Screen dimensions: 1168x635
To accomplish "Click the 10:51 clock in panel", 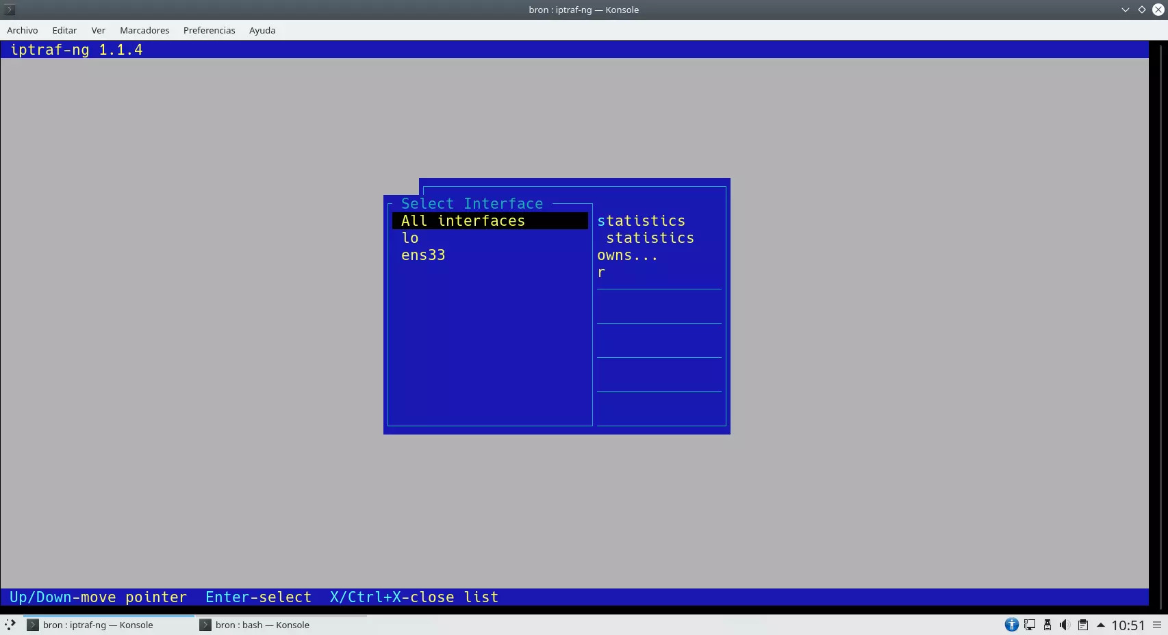I will click(x=1128, y=625).
